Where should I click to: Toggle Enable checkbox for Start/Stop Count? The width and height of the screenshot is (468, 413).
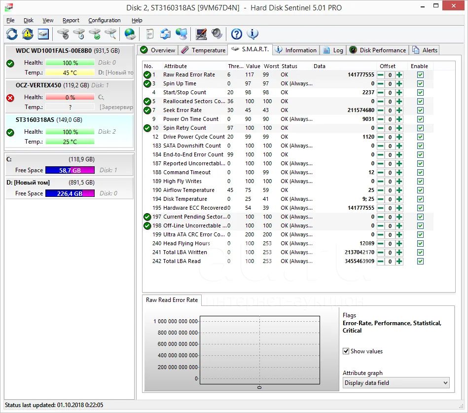(420, 93)
